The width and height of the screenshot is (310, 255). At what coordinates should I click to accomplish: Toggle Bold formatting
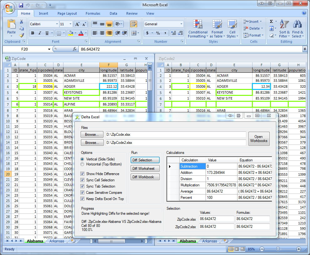coord(32,33)
